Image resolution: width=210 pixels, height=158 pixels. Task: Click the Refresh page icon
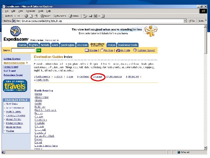[x=31, y=16]
